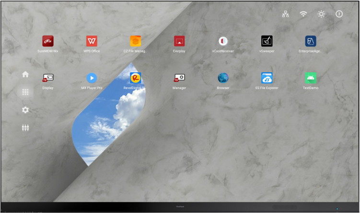The image size is (360, 213).
Task: Open the Manager app
Action: [x=179, y=78]
